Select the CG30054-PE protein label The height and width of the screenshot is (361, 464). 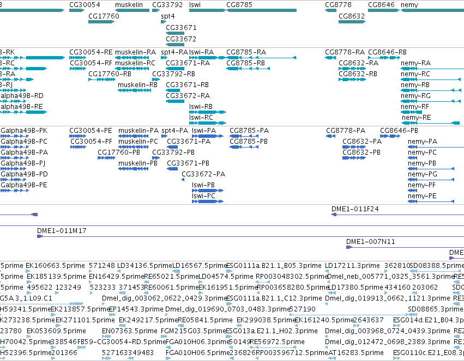[x=91, y=131]
